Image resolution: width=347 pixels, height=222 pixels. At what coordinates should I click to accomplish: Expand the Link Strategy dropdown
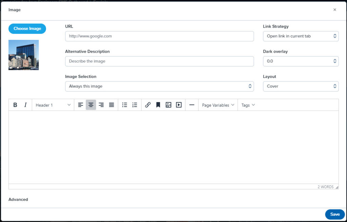[301, 36]
